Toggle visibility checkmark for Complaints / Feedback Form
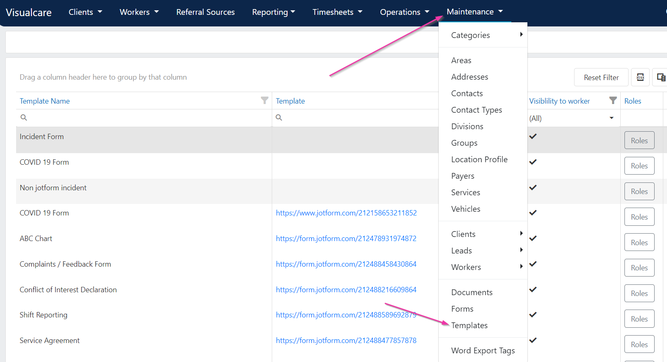This screenshot has height=362, width=667. 533,264
